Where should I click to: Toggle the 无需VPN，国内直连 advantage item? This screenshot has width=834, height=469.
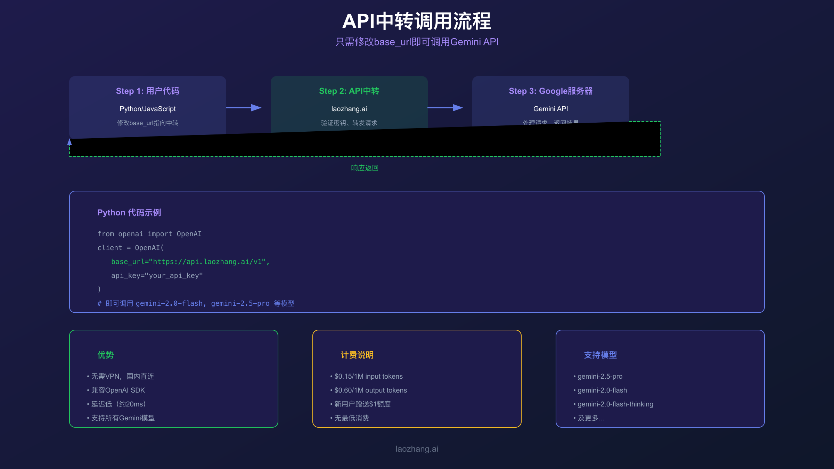[x=122, y=376]
